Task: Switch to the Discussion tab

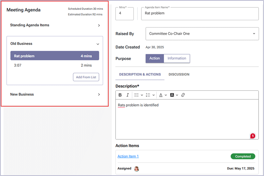Action: 179,75
